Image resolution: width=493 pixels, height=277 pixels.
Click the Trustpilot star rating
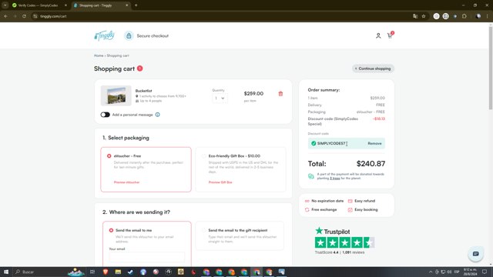click(344, 242)
